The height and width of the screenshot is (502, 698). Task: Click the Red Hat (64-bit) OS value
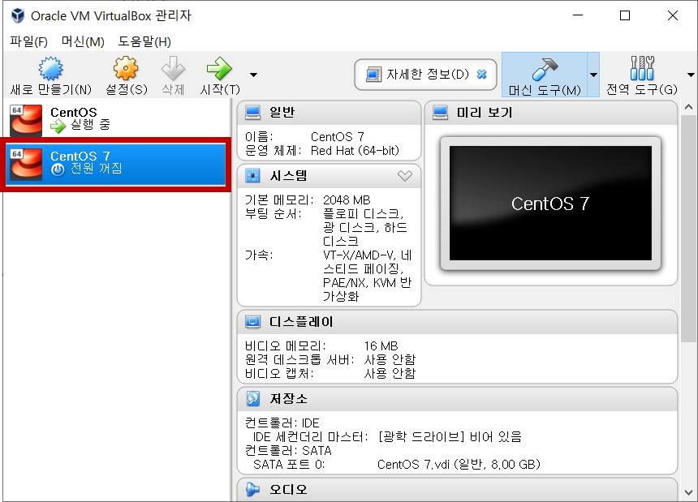355,151
